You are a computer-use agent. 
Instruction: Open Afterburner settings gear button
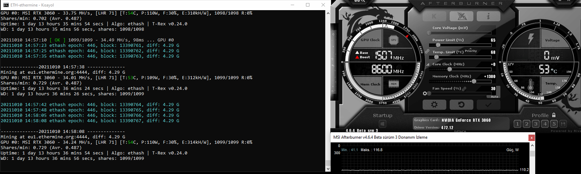(x=434, y=105)
